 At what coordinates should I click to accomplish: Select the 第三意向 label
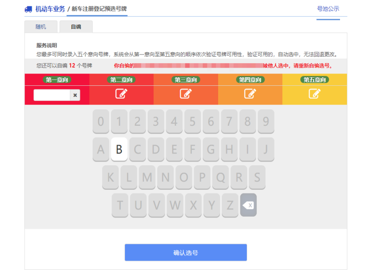click(186, 80)
